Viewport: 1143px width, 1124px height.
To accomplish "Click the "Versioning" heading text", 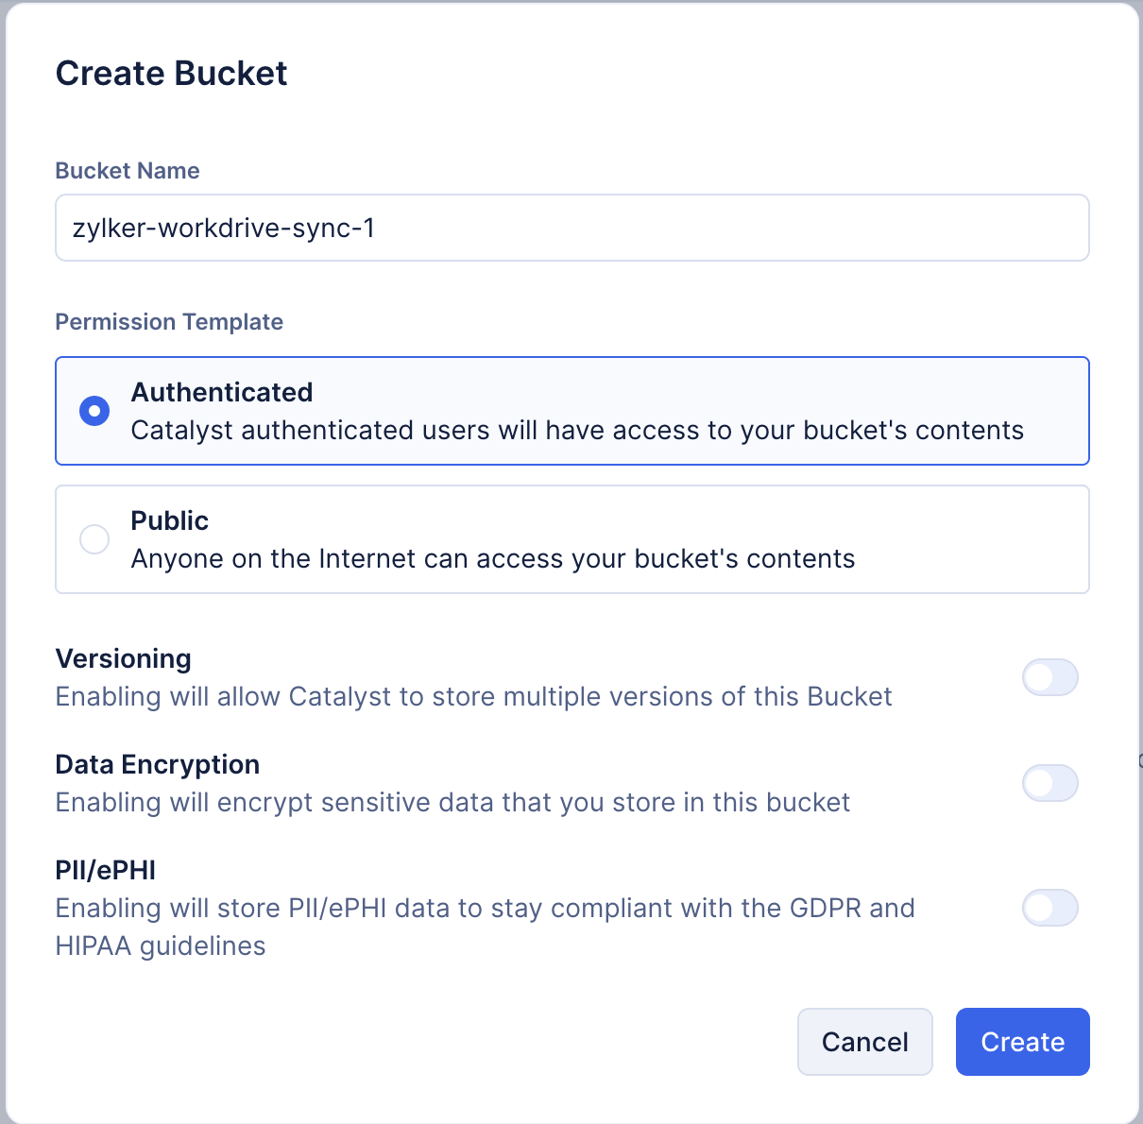I will click(124, 658).
